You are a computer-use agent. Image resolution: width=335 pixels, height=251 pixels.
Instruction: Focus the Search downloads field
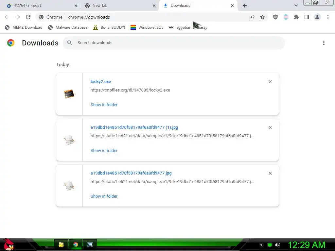[x=174, y=43]
